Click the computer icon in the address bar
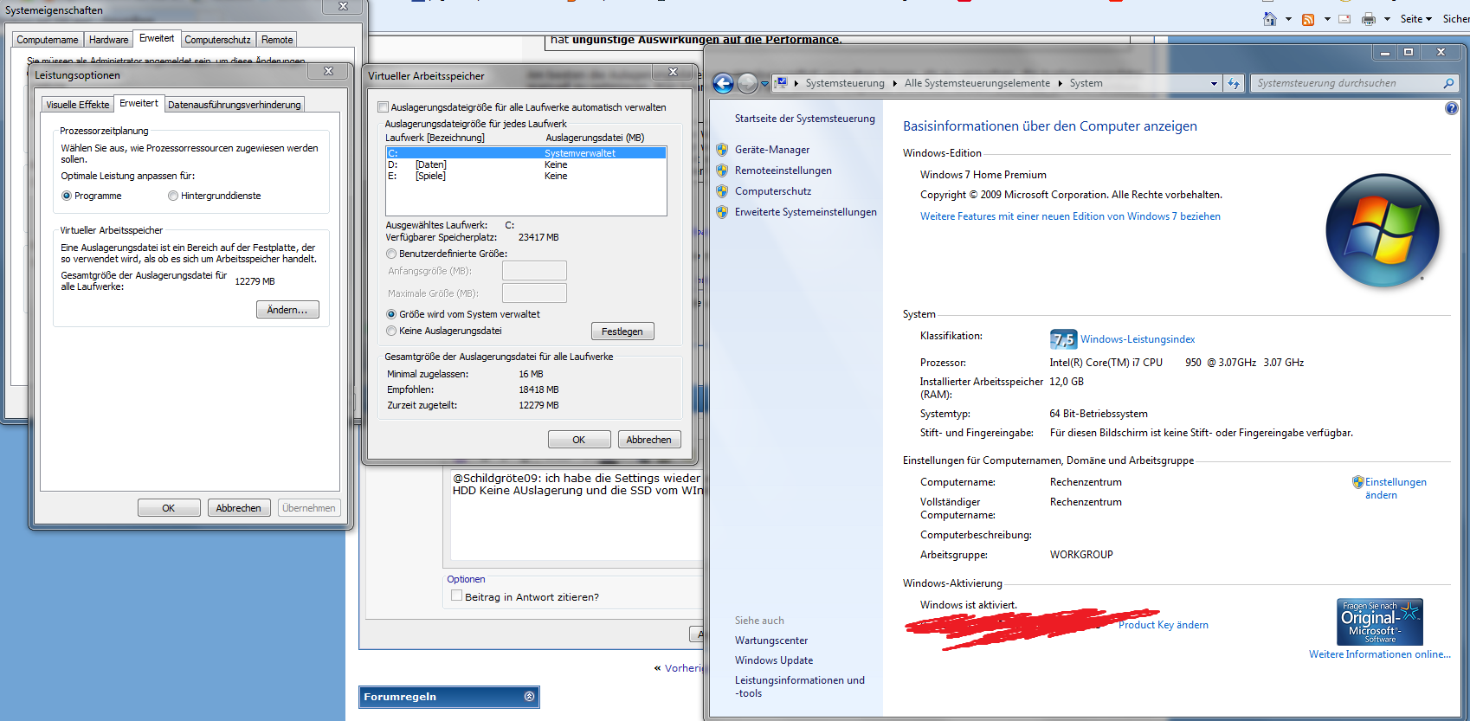Screen dimensions: 1470x721 coord(781,83)
